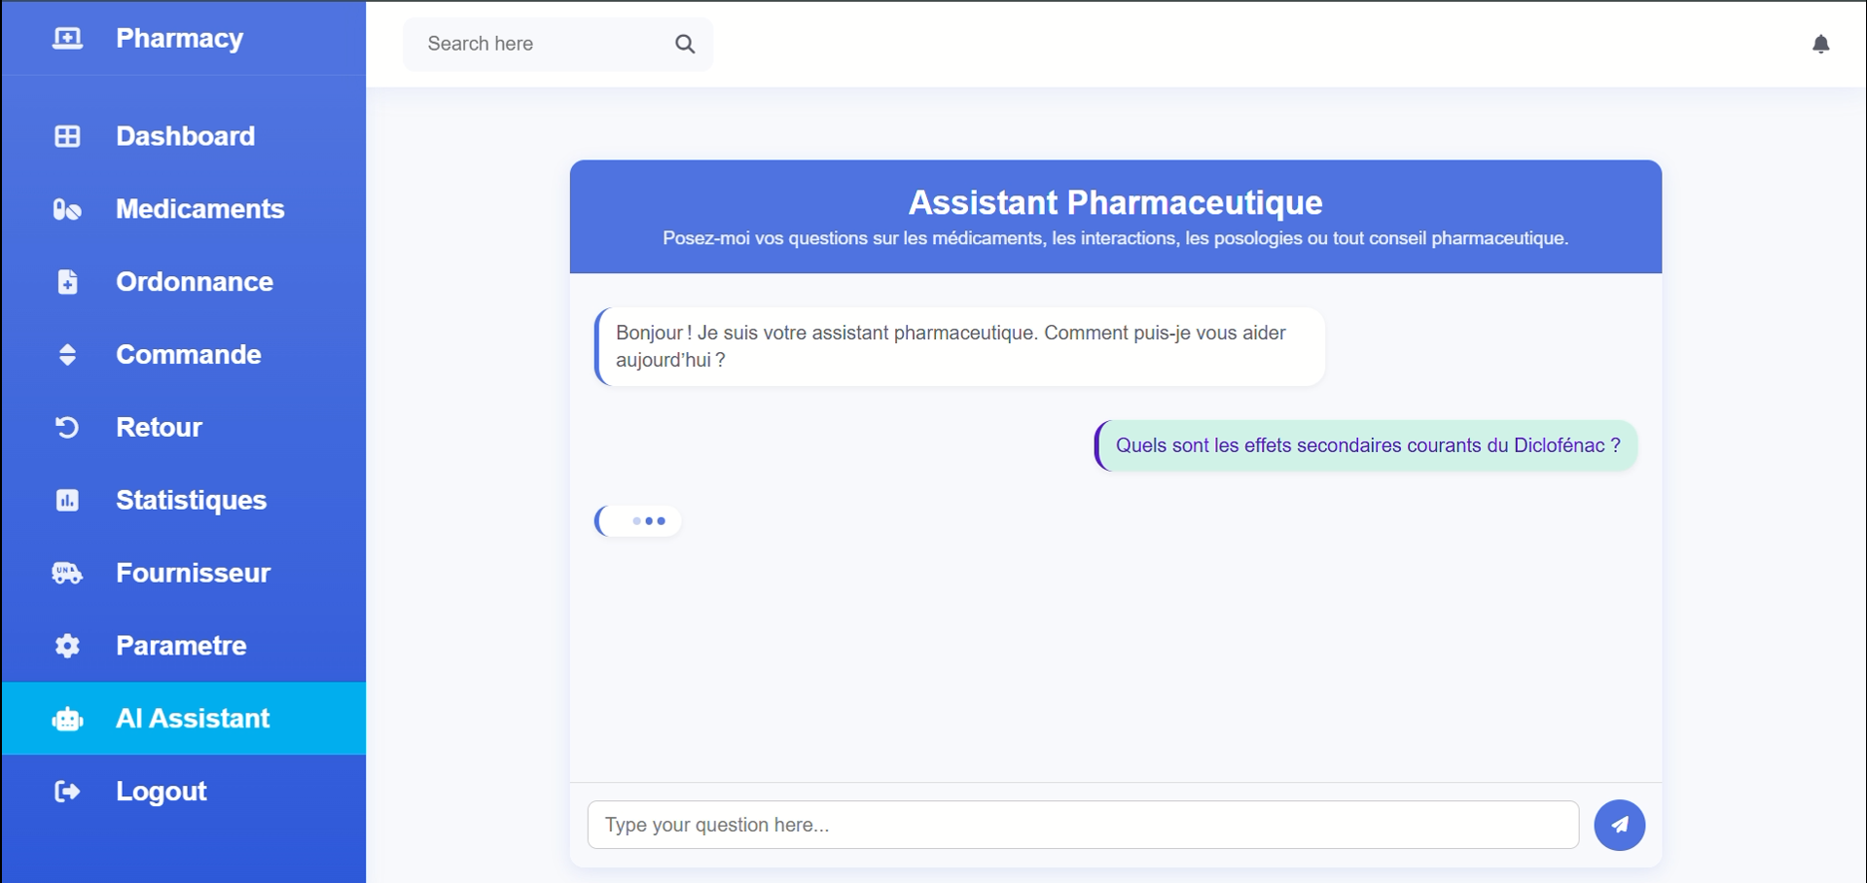Click the notification bell icon
Screen dimensions: 1867x883
(1820, 44)
